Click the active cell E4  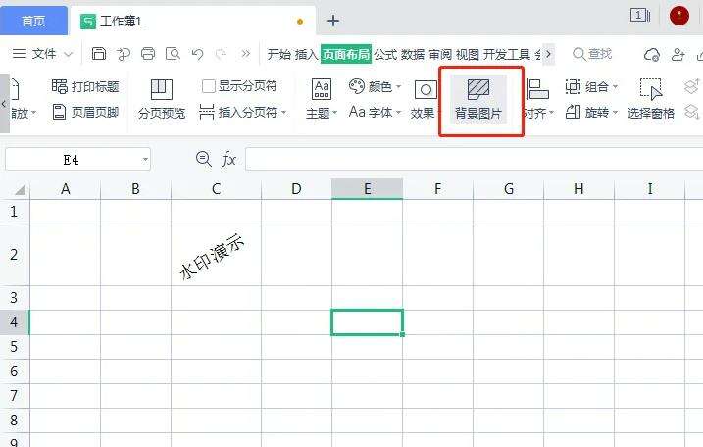click(x=368, y=323)
